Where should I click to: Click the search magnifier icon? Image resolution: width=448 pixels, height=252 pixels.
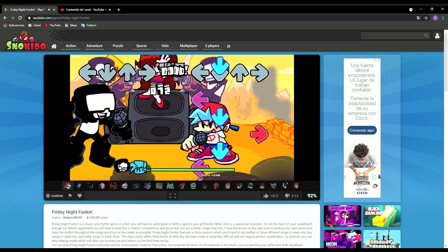pyautogui.click(x=426, y=35)
